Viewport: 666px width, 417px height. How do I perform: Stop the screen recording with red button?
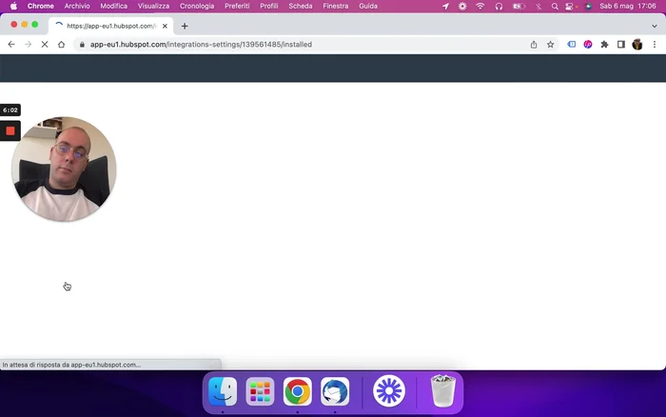pyautogui.click(x=10, y=130)
